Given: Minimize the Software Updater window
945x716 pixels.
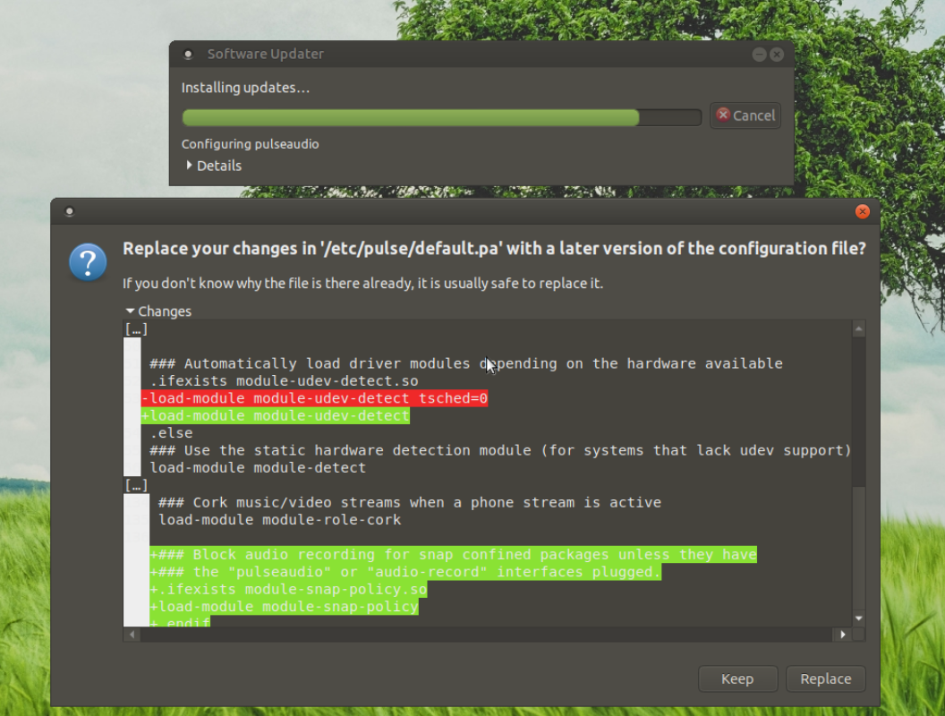Looking at the screenshot, I should point(759,55).
